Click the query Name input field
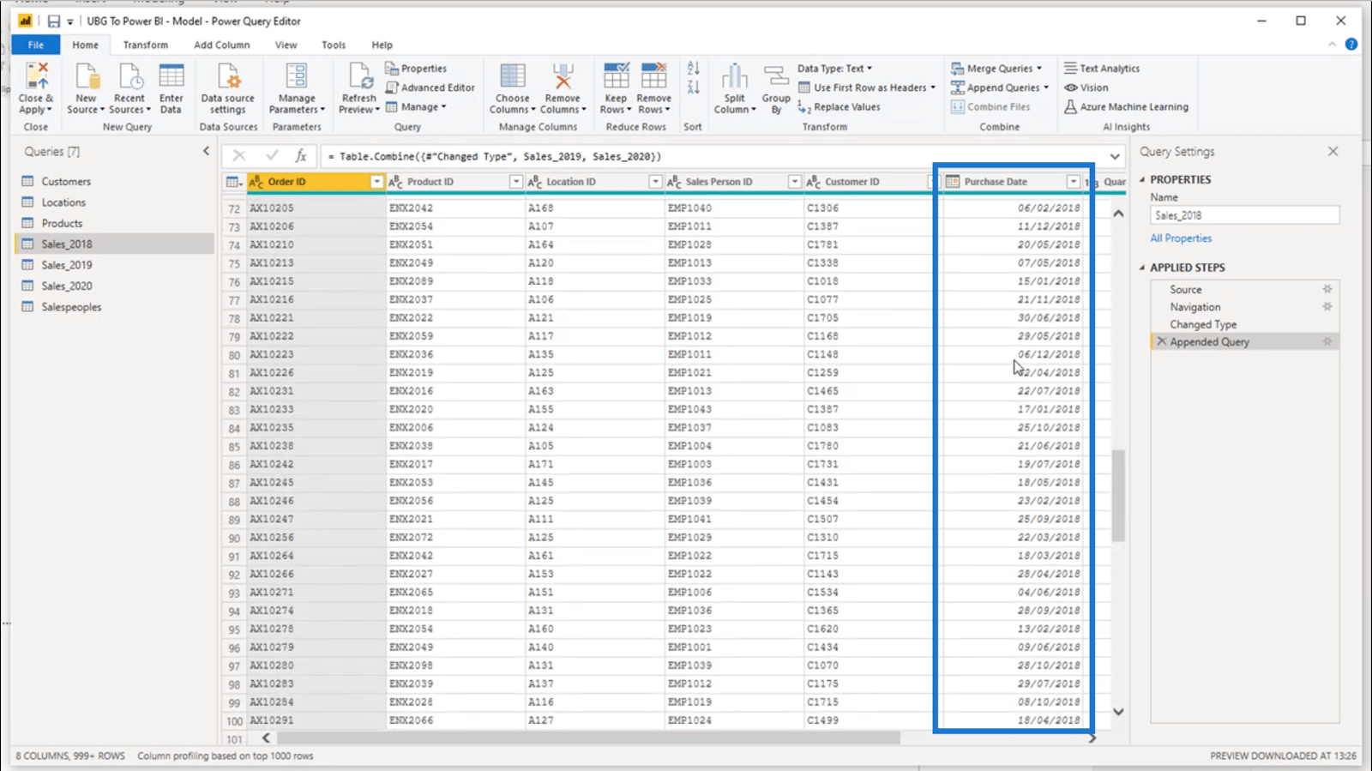Screen dimensions: 1372x771 coord(1244,215)
